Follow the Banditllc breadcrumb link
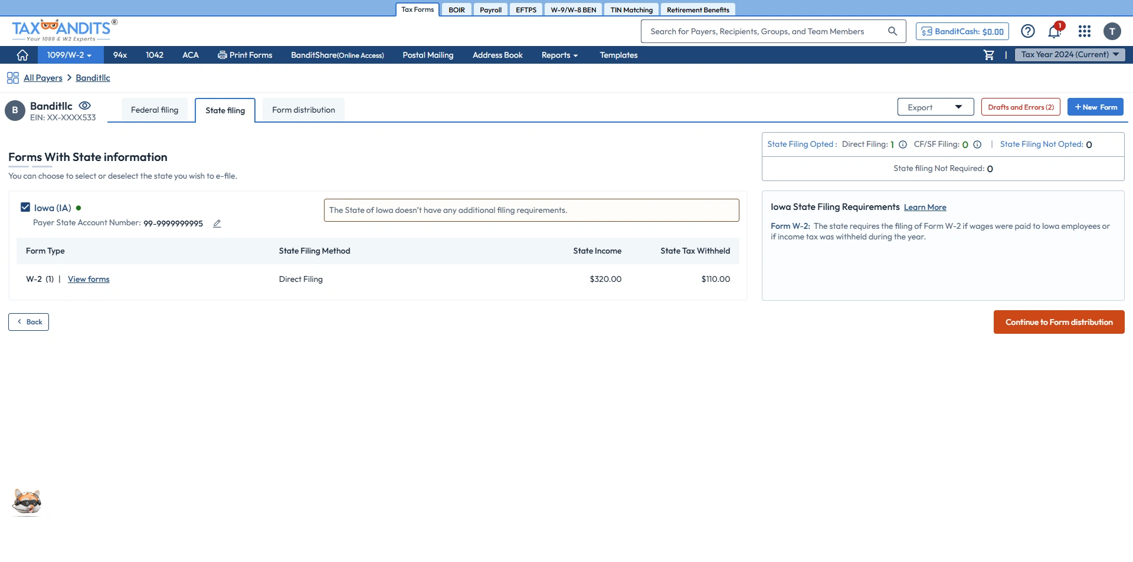 [93, 78]
